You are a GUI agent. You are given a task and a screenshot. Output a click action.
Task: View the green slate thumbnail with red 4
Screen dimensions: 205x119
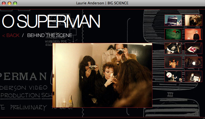coord(173,34)
